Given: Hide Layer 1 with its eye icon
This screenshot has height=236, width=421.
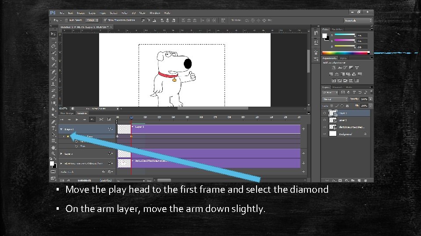Looking at the screenshot, I should coord(325,113).
